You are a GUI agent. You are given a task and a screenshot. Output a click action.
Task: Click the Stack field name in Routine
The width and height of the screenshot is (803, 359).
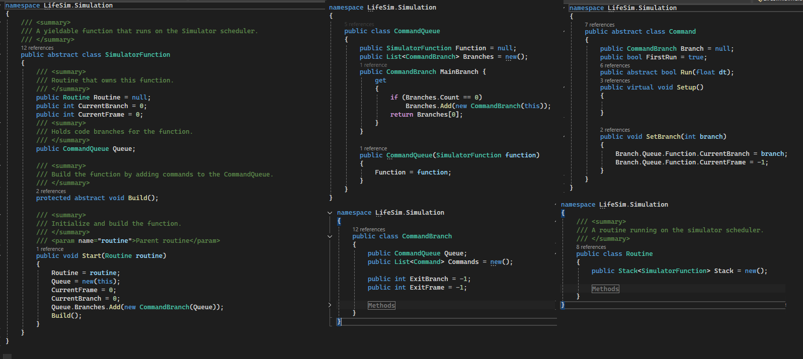pos(724,271)
